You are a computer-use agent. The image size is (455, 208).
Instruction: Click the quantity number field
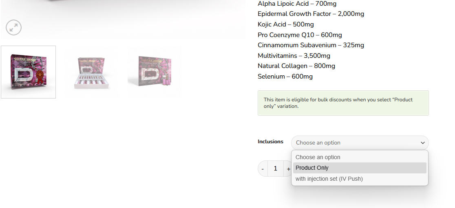click(x=275, y=169)
